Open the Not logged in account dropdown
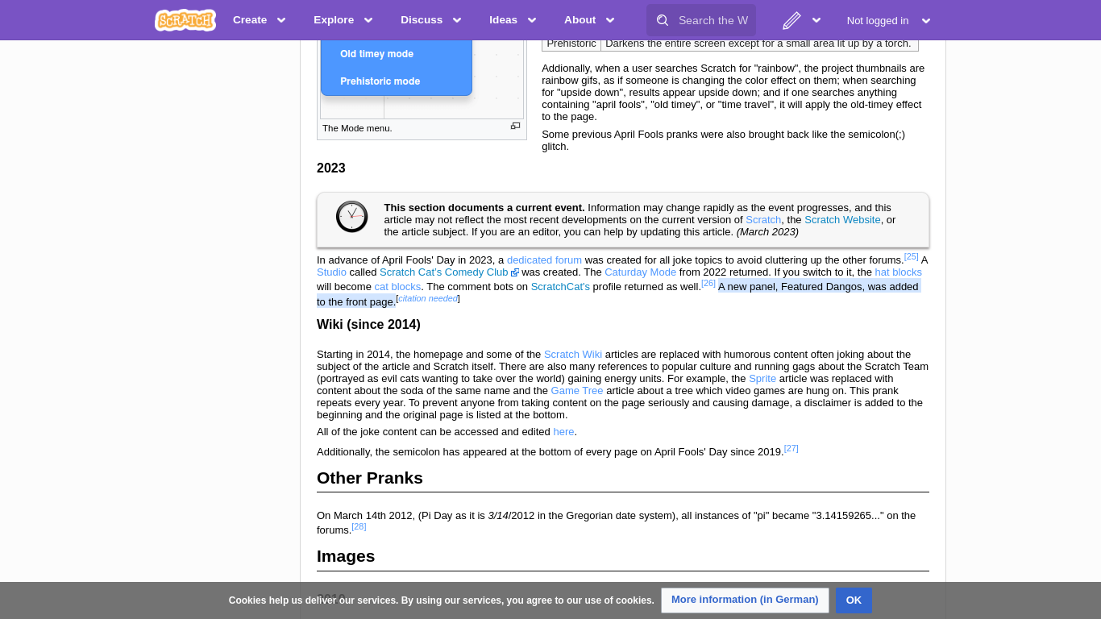Screen dimensions: 1101x619 (887, 20)
